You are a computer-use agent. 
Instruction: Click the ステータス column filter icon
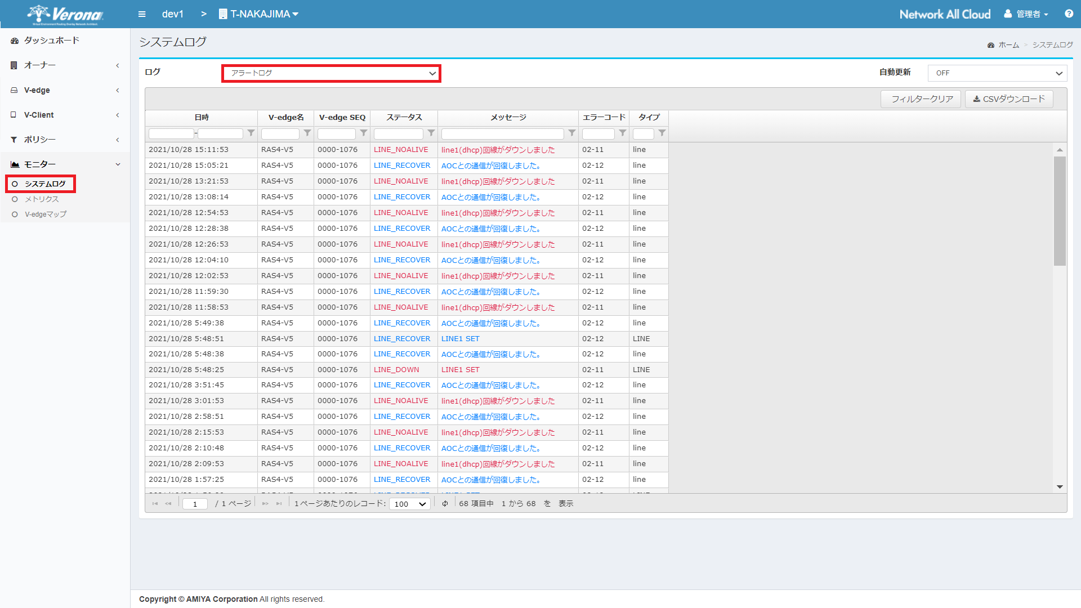pos(431,133)
